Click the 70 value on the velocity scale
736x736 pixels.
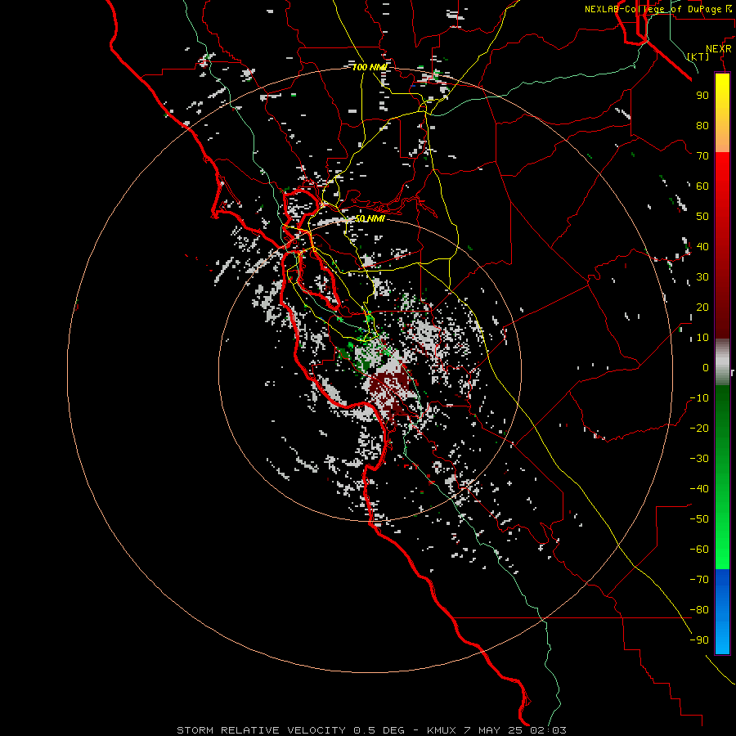pyautogui.click(x=702, y=156)
